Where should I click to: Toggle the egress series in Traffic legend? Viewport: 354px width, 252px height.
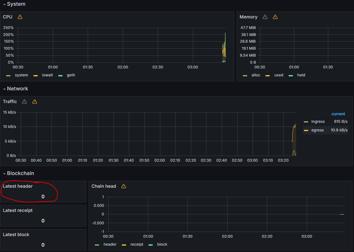click(317, 130)
